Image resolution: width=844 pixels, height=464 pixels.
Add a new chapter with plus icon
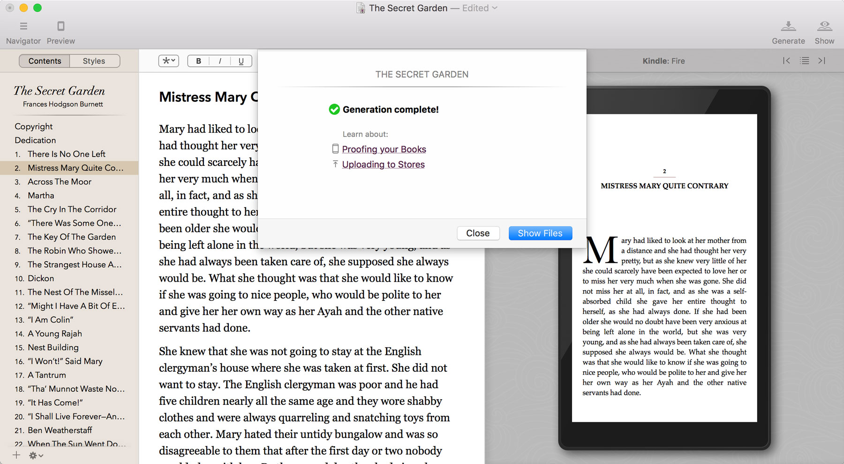coord(16,455)
